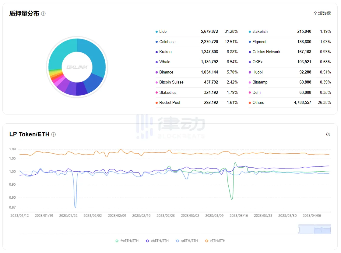
Task: Click the OKLINK logo in the donut chart center
Action: pos(76,67)
